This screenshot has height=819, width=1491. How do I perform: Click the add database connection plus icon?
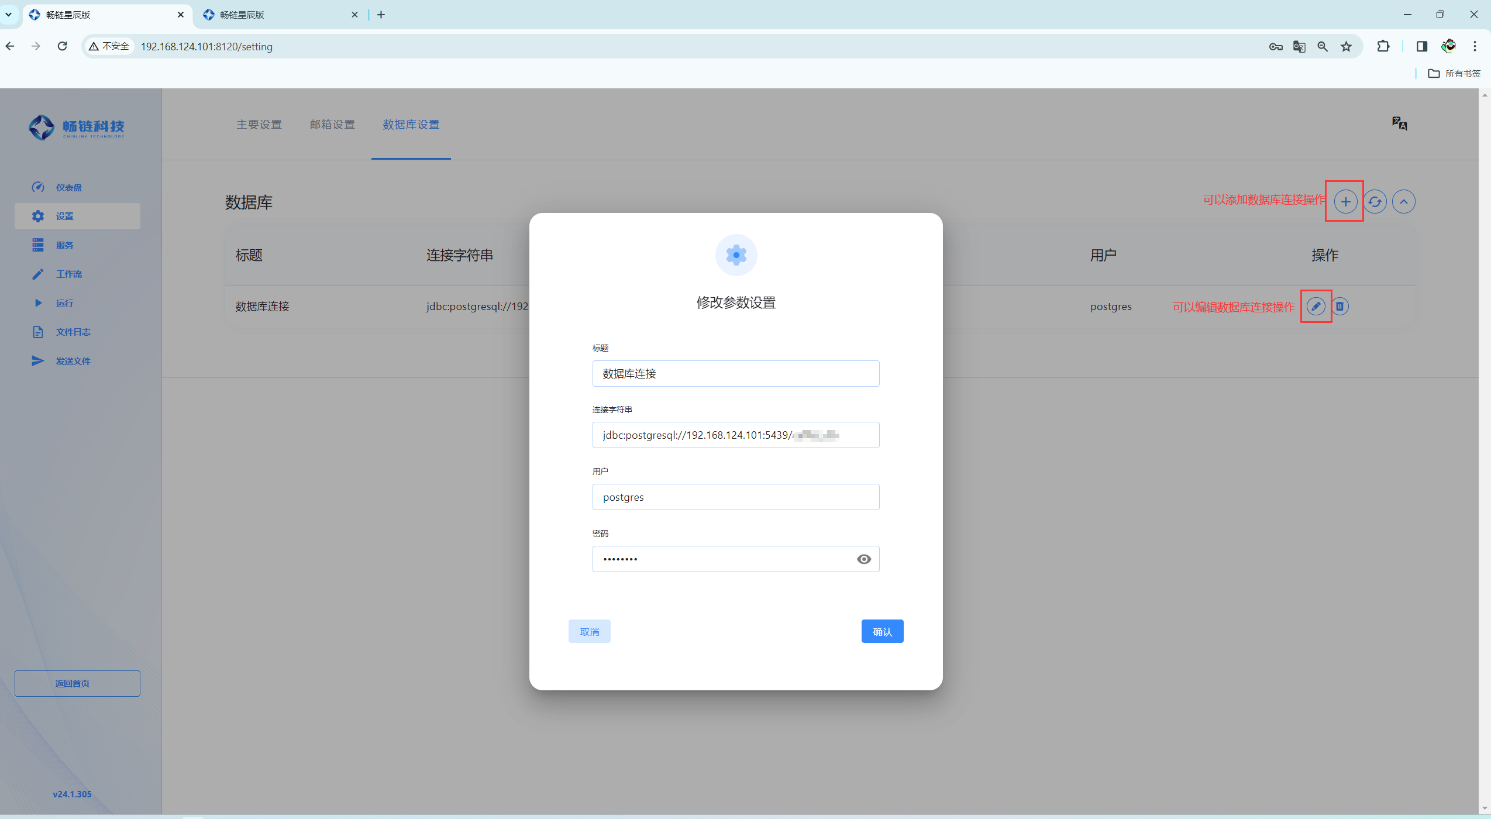[x=1345, y=202]
